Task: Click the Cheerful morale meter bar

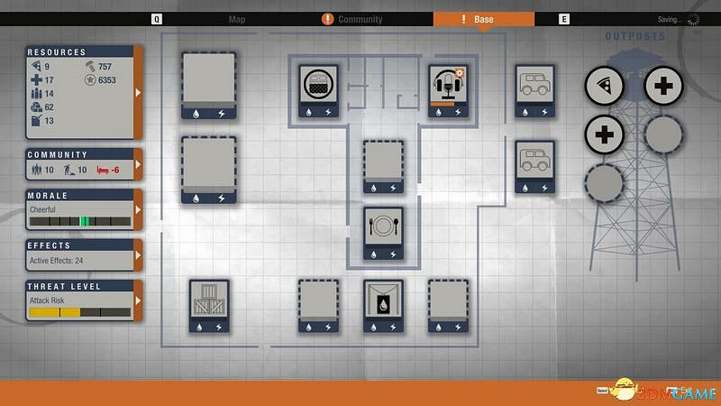Action: [79, 221]
